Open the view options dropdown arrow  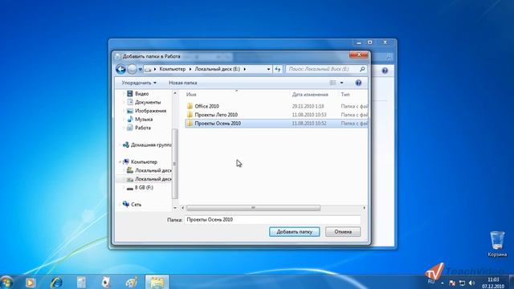pyautogui.click(x=341, y=83)
